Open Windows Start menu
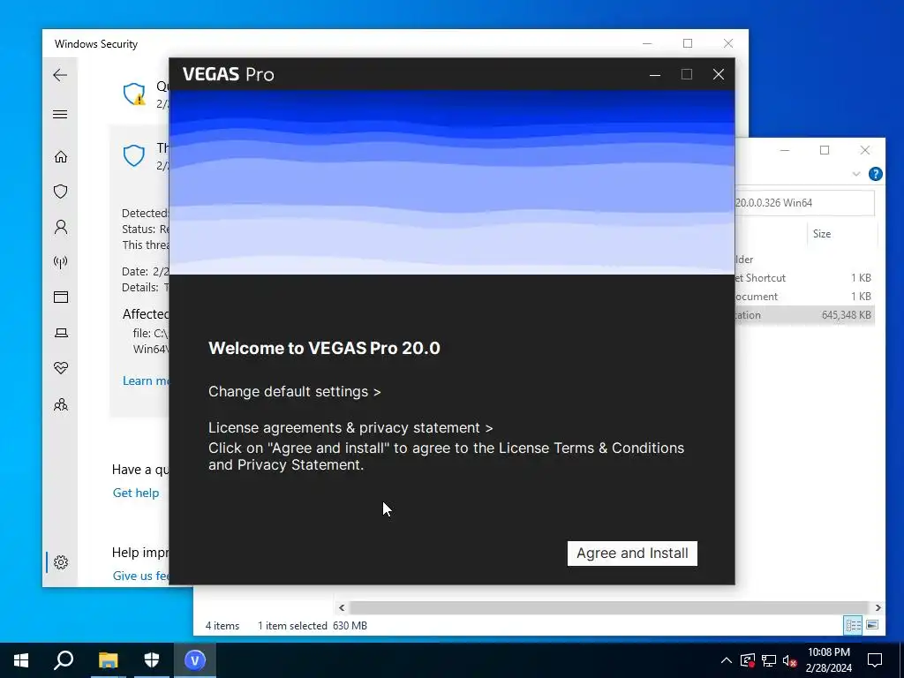 tap(21, 660)
